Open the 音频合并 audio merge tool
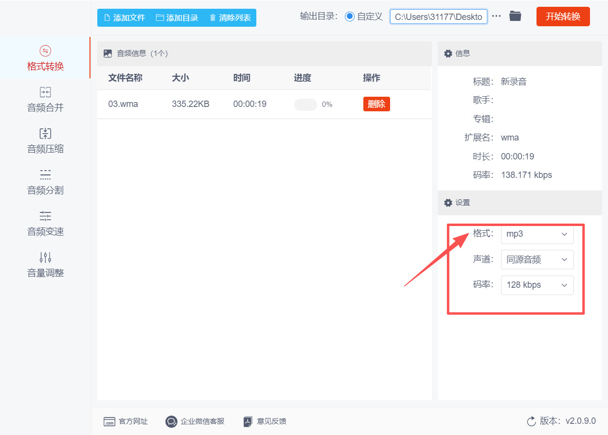Viewport: 608px width, 435px height. (45, 99)
